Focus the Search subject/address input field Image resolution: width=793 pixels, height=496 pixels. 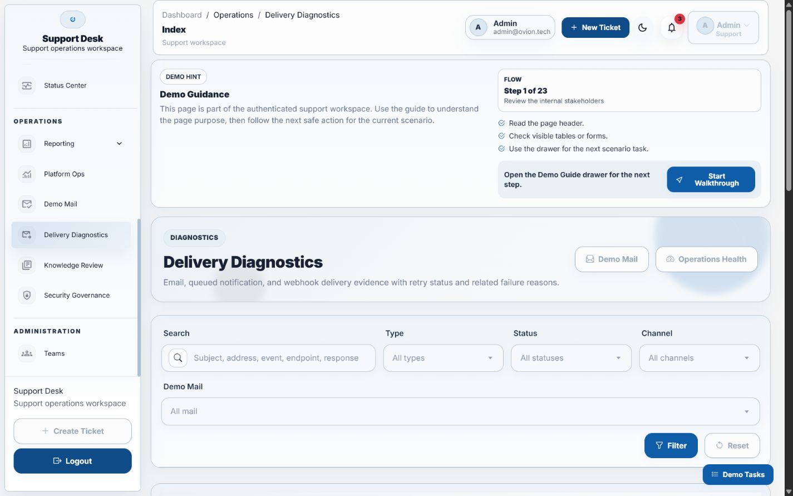[x=268, y=358]
